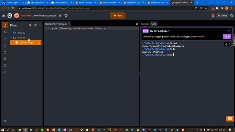Switch to the Reddit - Dive into browser tab
The width and height of the screenshot is (235, 132).
[86, 3]
